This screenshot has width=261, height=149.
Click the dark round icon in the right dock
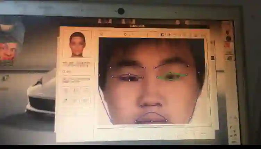228,39
